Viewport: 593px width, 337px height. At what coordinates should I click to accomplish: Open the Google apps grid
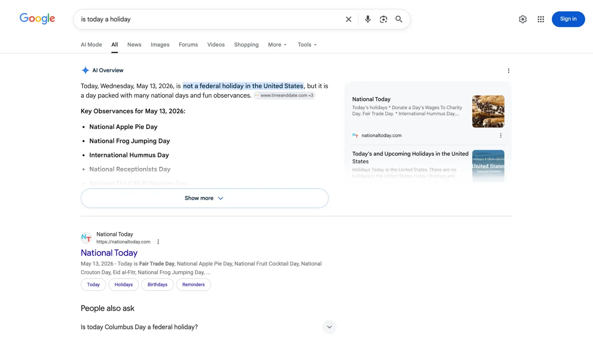541,19
